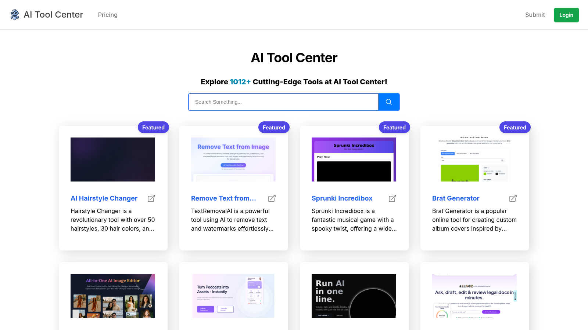Click the legal docs review tool thumbnail

[x=474, y=296]
